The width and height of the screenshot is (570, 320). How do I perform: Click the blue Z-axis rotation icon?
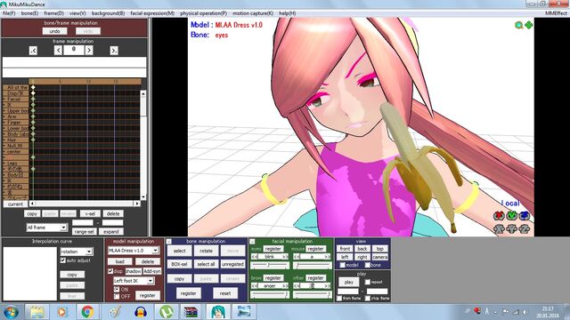coord(525,216)
